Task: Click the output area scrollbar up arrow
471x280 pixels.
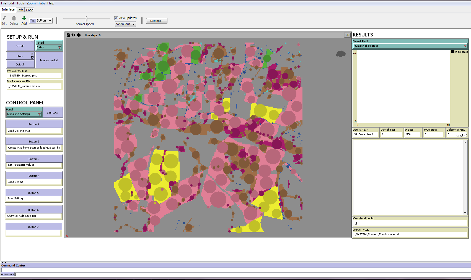Action: point(465,142)
